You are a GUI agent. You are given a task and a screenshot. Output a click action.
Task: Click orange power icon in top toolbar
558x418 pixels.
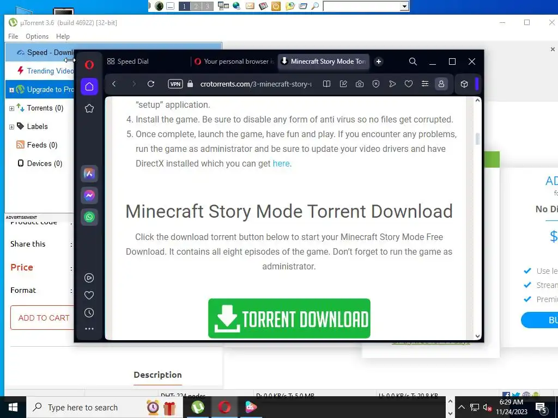point(276,6)
